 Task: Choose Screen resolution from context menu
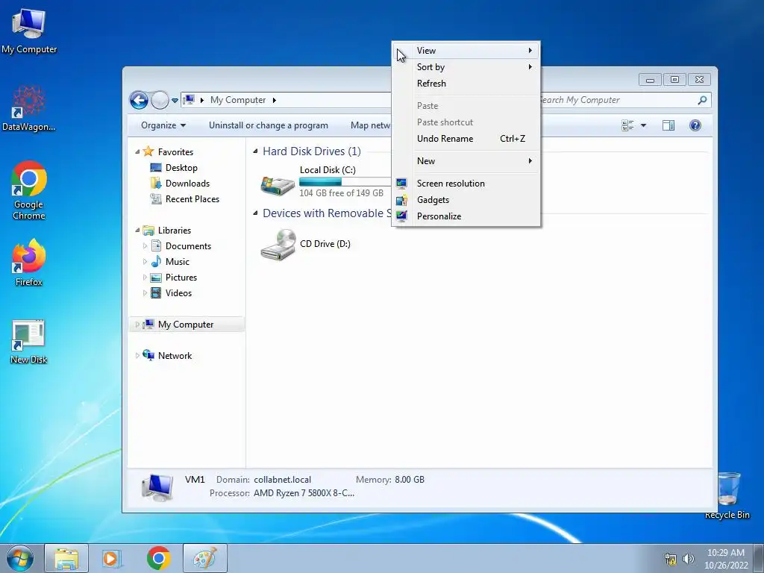tap(466, 184)
